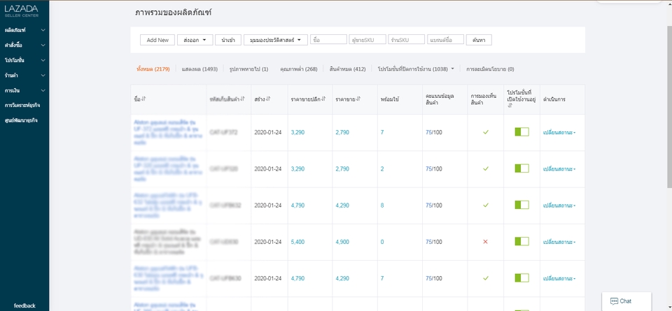Switch to สินค้าหมด (412) tab

click(348, 69)
